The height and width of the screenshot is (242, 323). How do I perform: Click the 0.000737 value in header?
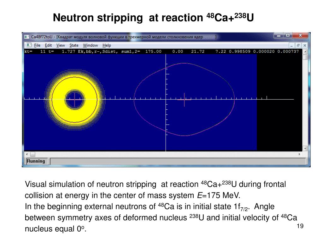point(288,51)
